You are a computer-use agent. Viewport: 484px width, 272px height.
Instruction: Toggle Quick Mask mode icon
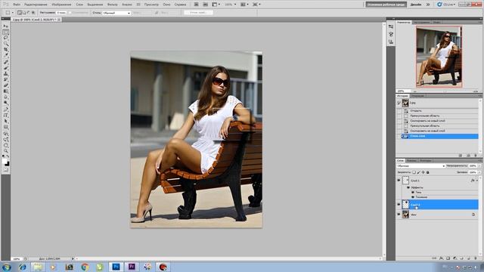point(6,169)
